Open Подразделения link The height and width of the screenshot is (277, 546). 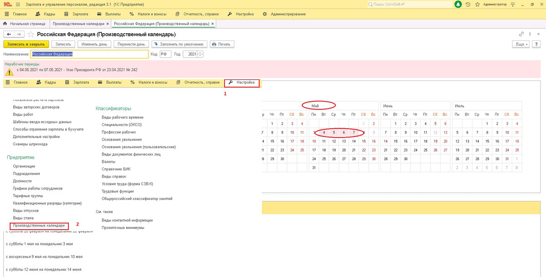[x=26, y=174]
